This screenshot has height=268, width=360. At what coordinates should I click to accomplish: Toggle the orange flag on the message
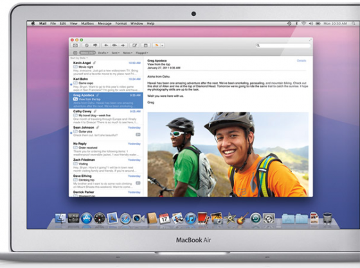coord(156,46)
